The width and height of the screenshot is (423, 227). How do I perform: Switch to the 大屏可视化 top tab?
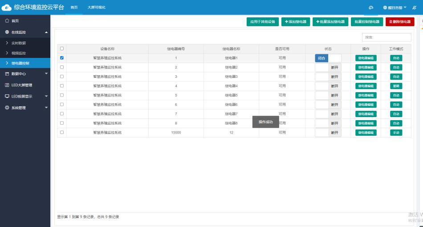pyautogui.click(x=96, y=7)
